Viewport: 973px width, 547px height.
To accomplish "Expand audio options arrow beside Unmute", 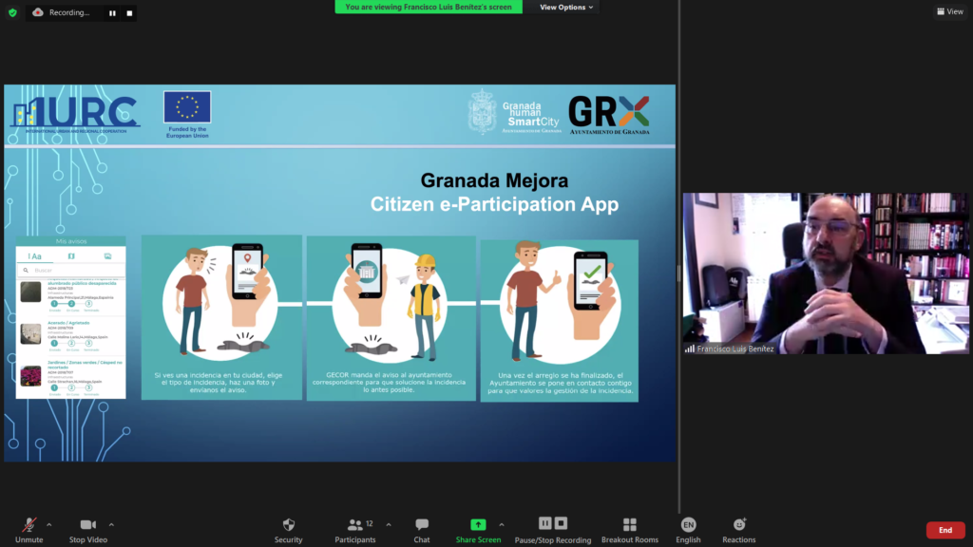I will click(49, 524).
